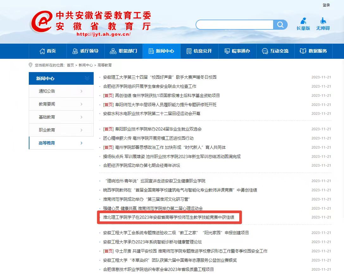Click the 登录 login link

pos(326,5)
